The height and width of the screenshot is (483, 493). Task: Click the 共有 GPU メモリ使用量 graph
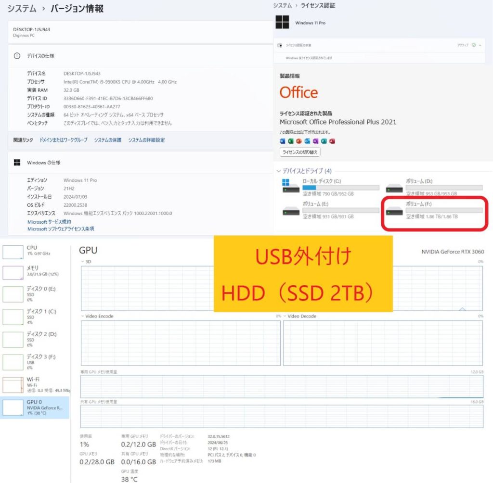(282, 417)
